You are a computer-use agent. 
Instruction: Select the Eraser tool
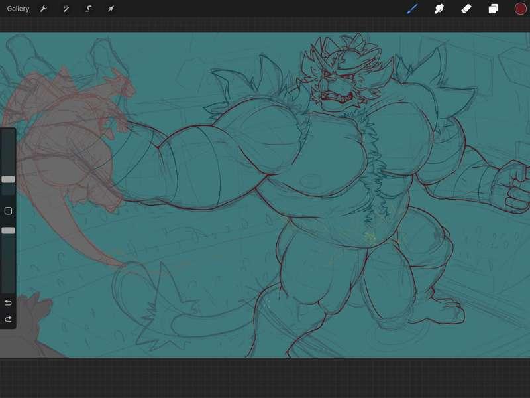[x=466, y=9]
